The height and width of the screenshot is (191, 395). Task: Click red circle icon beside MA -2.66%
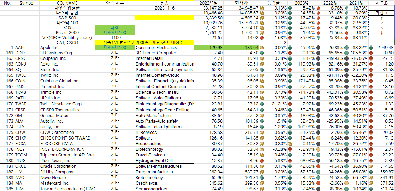[318, 183]
